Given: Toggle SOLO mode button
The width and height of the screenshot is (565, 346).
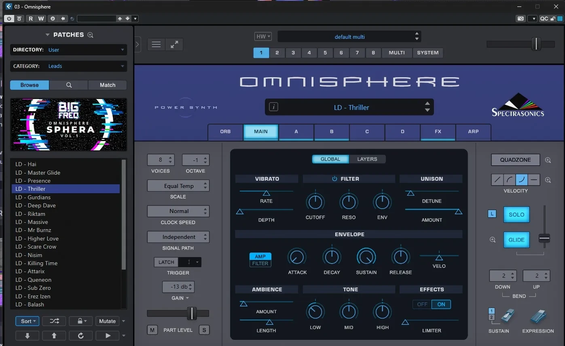Looking at the screenshot, I should pyautogui.click(x=516, y=215).
